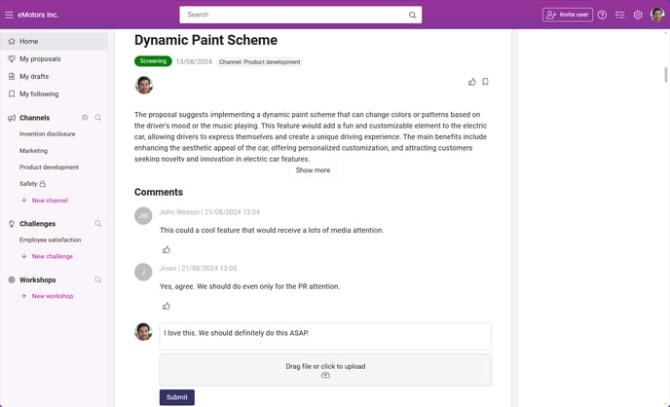670x407 pixels.
Task: Open the Invention disclosure channel
Action: pyautogui.click(x=47, y=133)
